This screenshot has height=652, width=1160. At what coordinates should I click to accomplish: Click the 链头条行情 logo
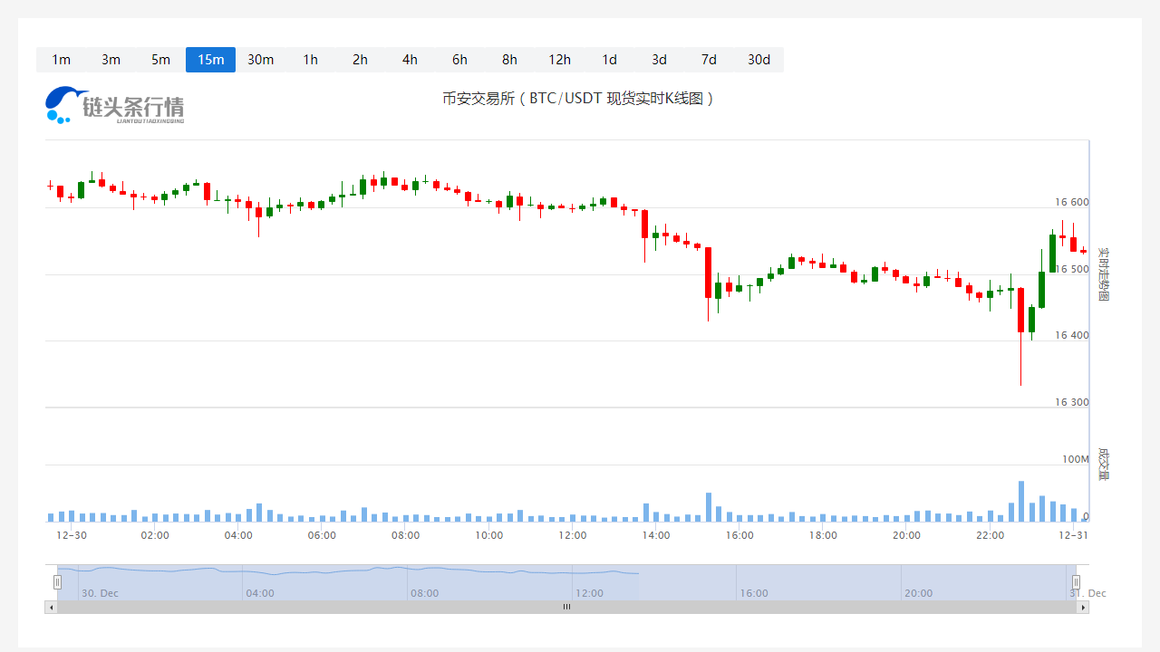(115, 105)
